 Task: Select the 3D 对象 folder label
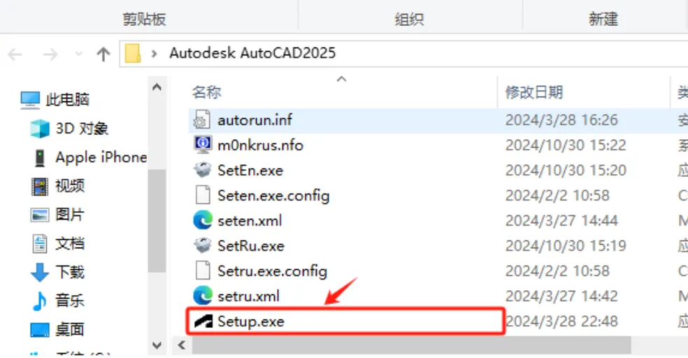click(82, 129)
